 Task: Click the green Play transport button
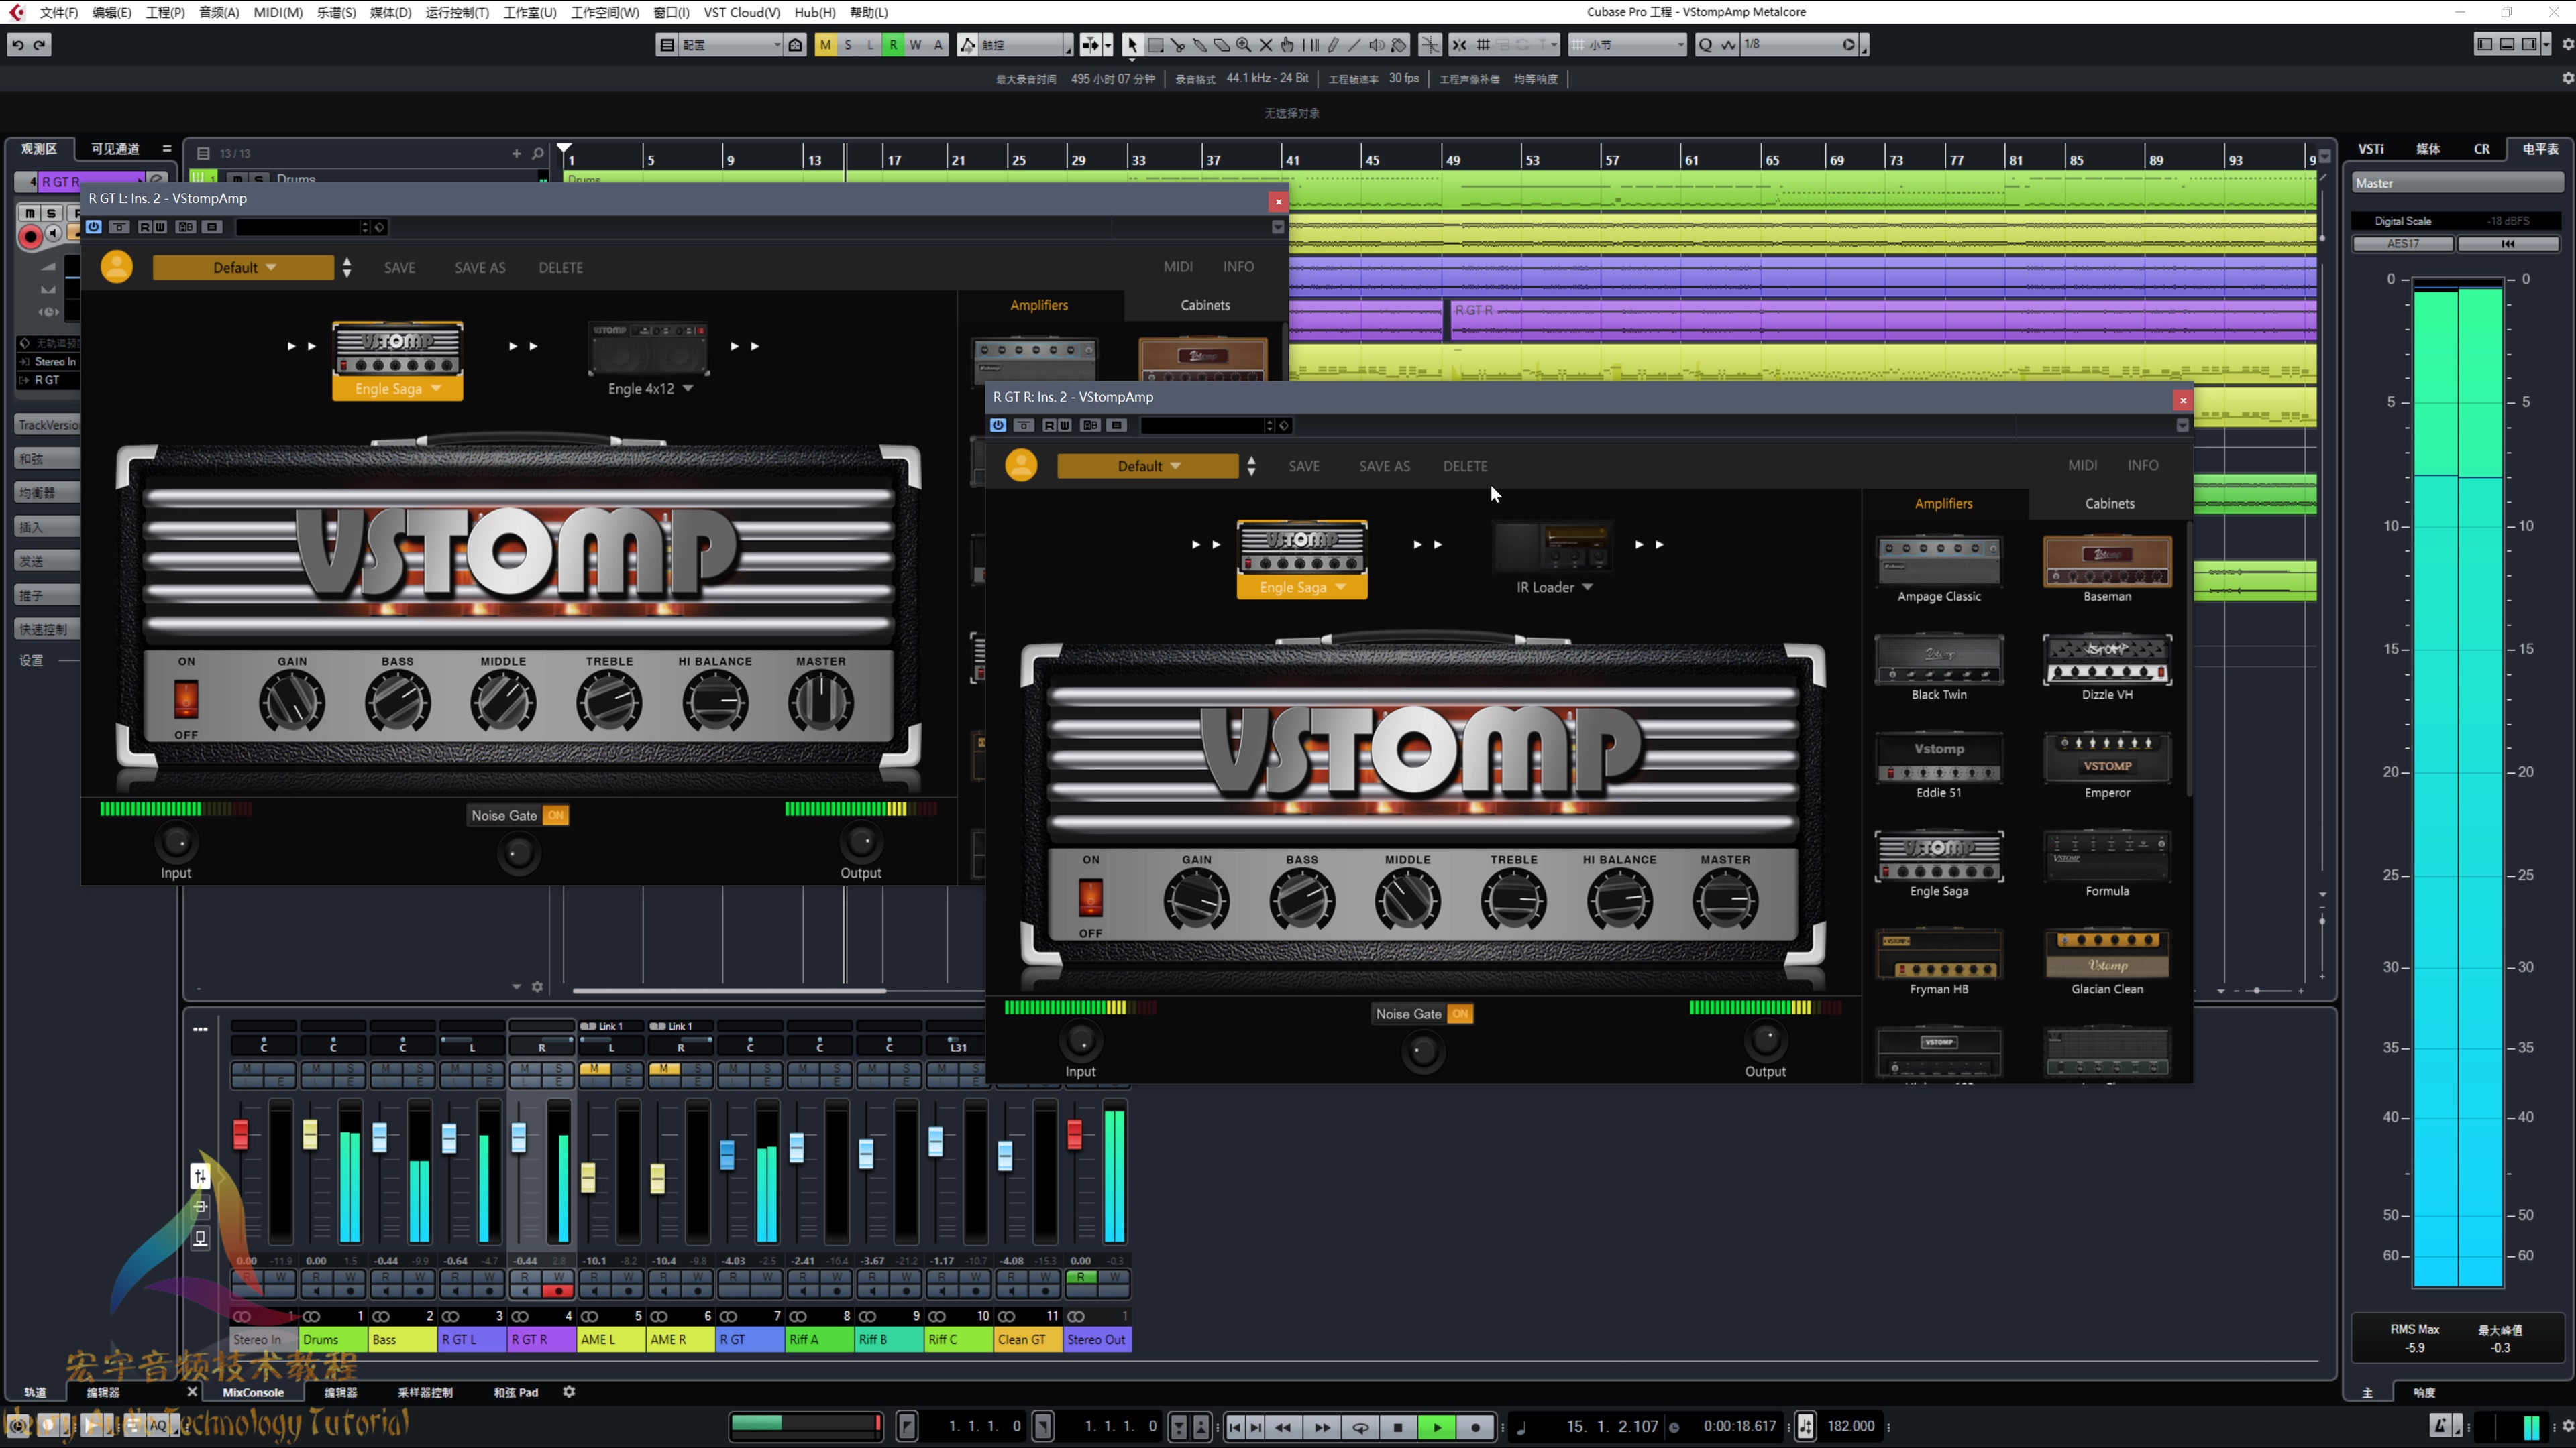(x=1437, y=1427)
